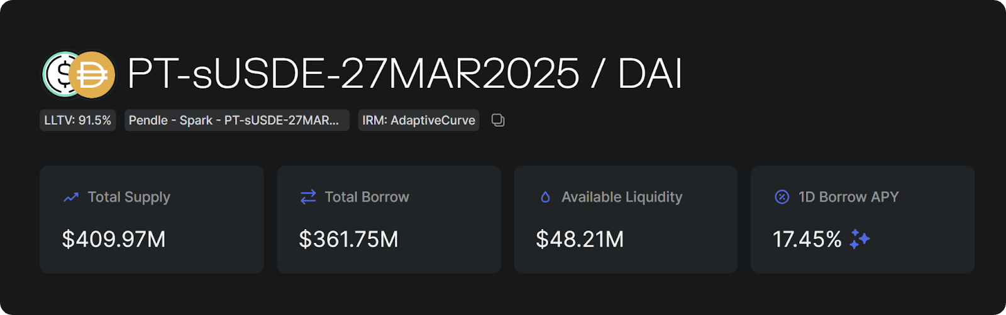
Task: Select the IRM: AdaptiveCurve badge
Action: 419,120
